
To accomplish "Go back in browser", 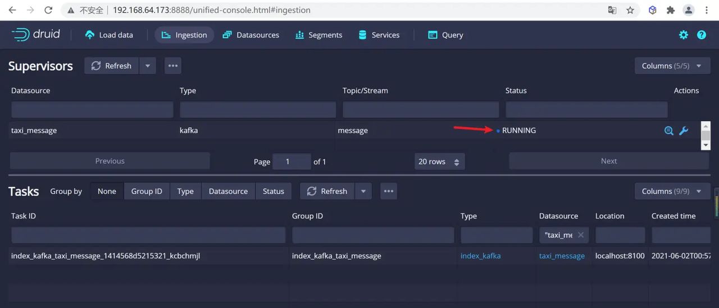I will (12, 10).
